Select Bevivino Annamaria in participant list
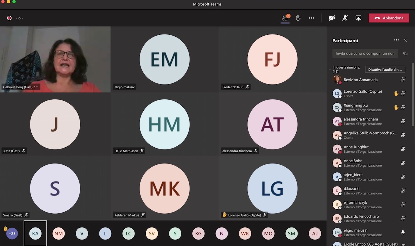 click(369, 80)
